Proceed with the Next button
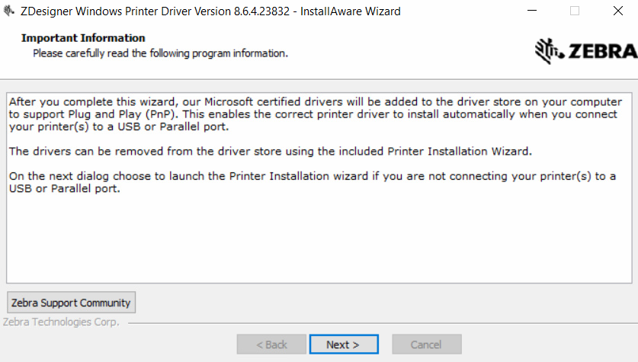 (342, 344)
